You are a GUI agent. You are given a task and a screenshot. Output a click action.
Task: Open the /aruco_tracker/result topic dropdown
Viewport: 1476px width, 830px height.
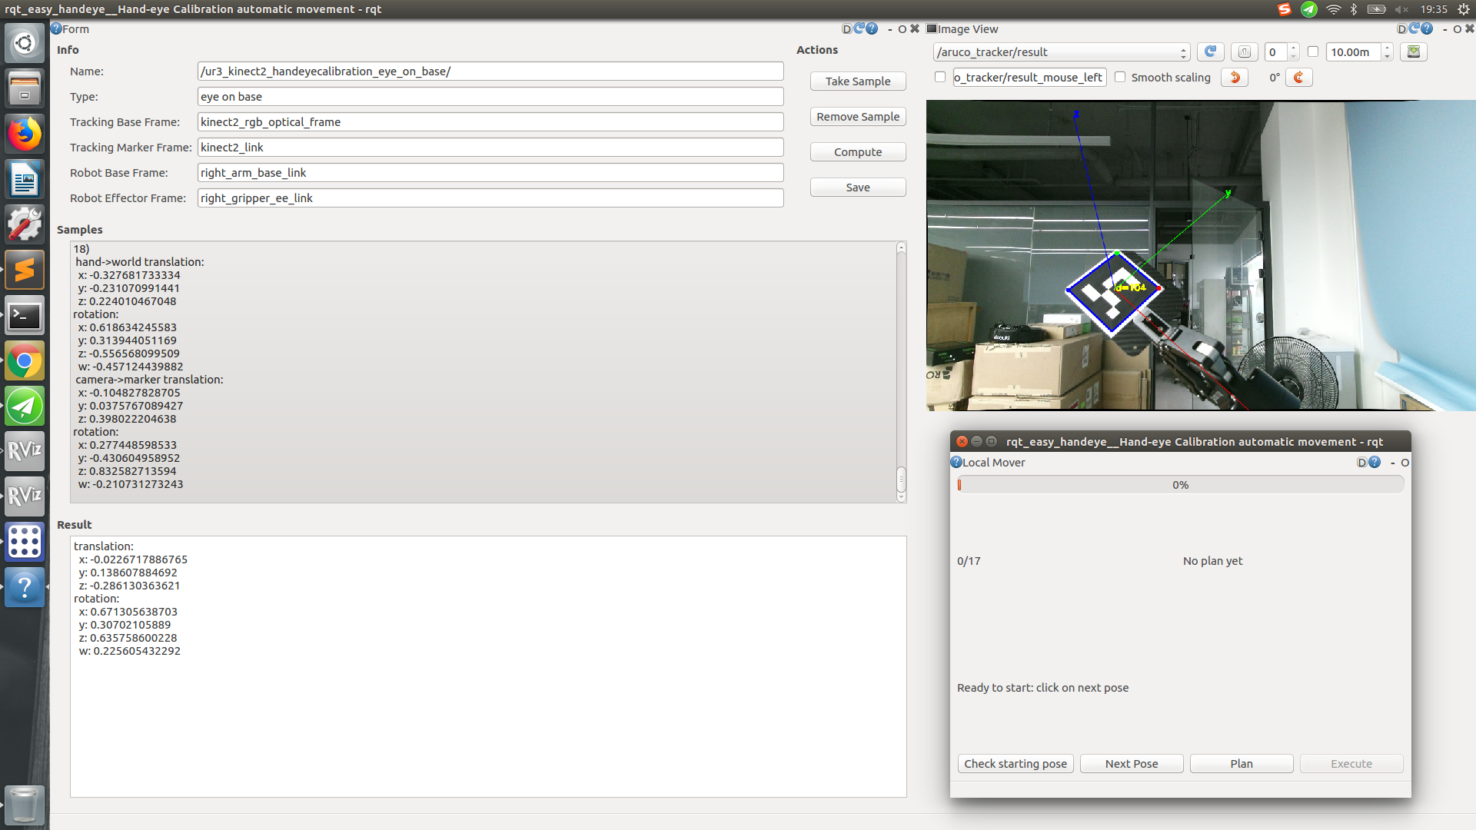click(x=1061, y=51)
